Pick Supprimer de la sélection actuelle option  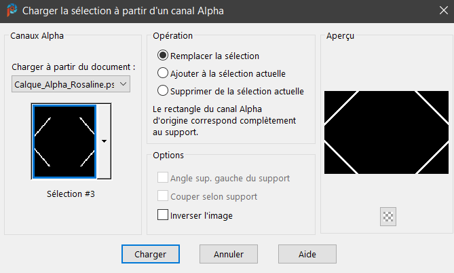point(163,90)
